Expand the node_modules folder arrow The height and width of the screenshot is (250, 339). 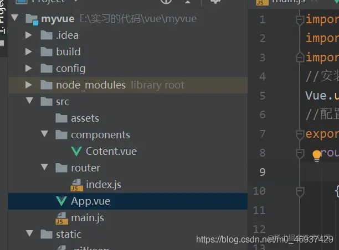coord(29,85)
